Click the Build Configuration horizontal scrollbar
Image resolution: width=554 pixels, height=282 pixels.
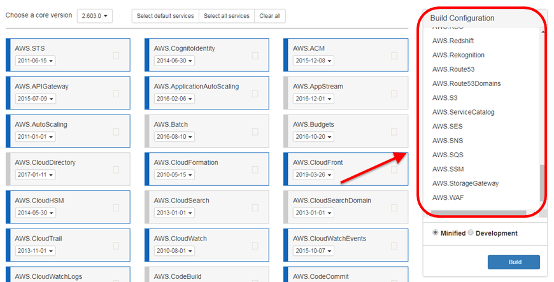(x=478, y=213)
